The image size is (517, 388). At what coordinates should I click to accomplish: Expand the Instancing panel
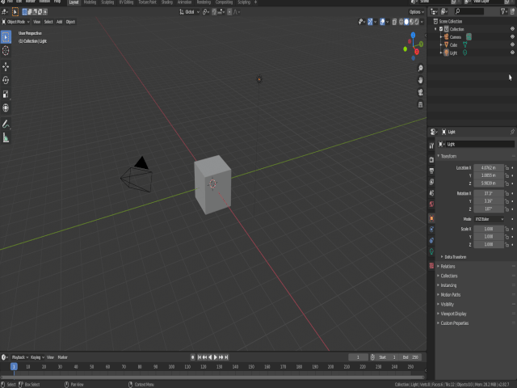click(x=447, y=285)
